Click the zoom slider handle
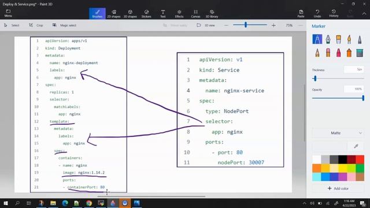The image size is (370, 208). (x=246, y=25)
